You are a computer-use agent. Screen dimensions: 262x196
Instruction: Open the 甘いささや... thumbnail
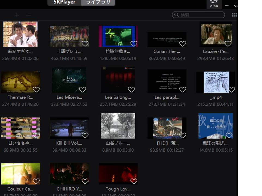tap(20, 128)
